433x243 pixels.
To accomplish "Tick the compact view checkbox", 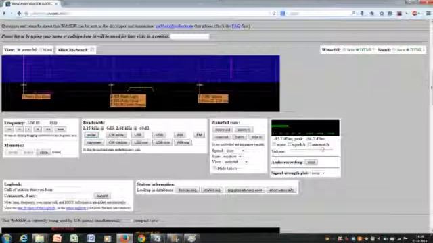I will tap(131, 221).
